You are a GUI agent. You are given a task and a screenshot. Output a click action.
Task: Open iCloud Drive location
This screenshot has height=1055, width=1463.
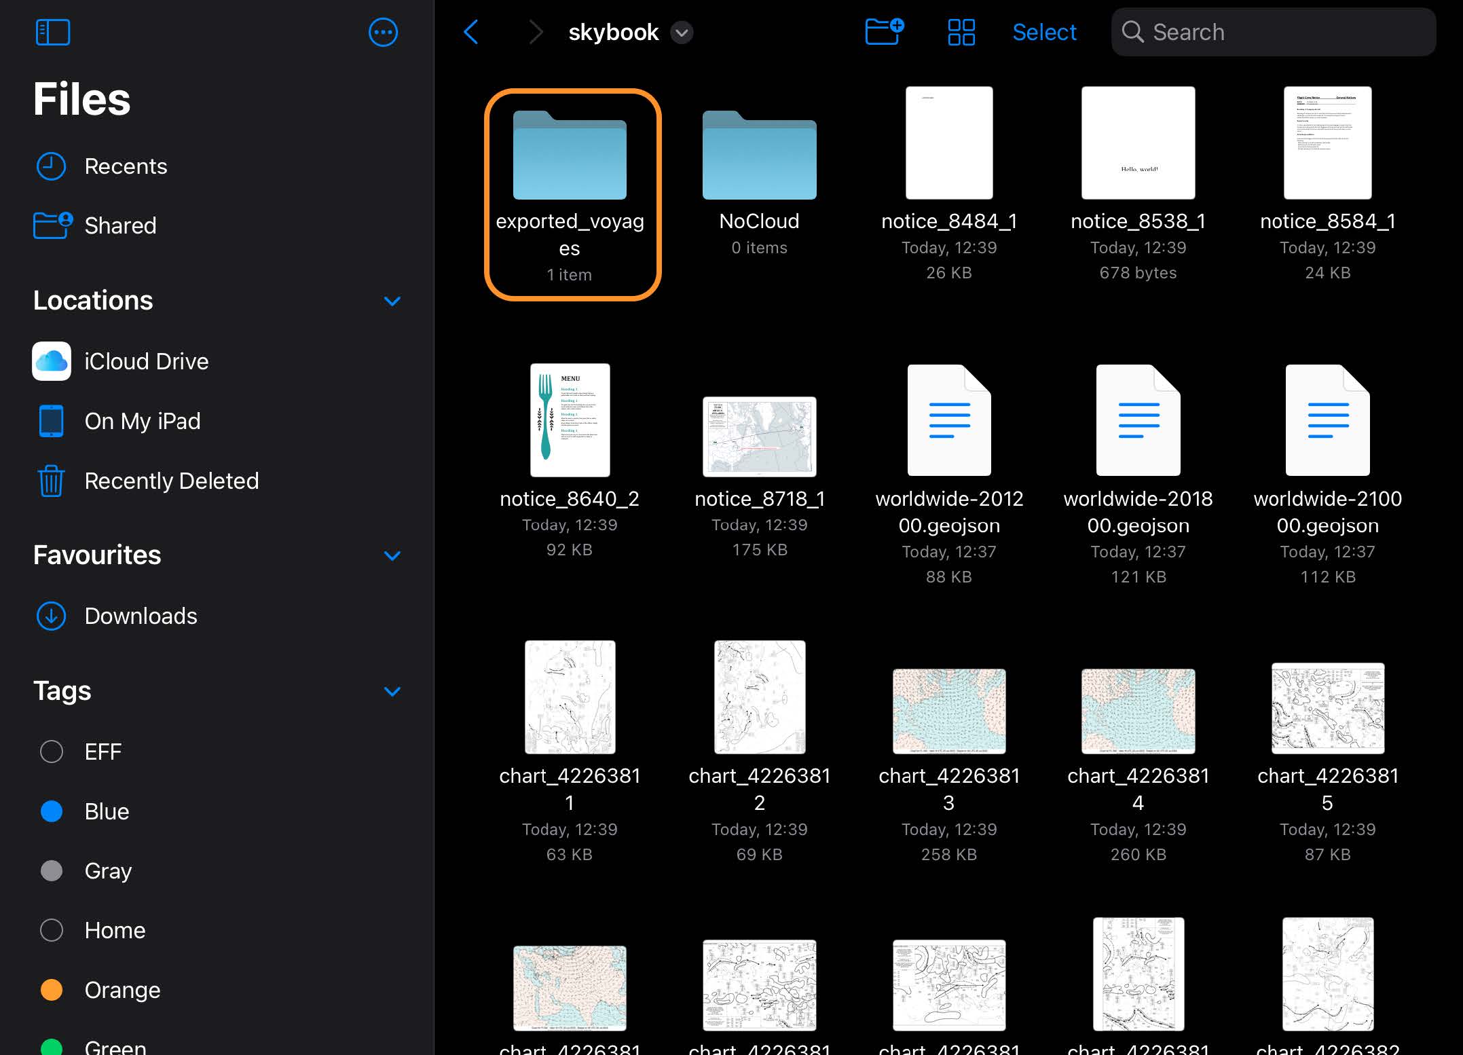click(146, 361)
